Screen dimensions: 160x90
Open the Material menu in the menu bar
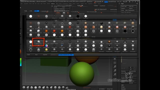point(53,3)
